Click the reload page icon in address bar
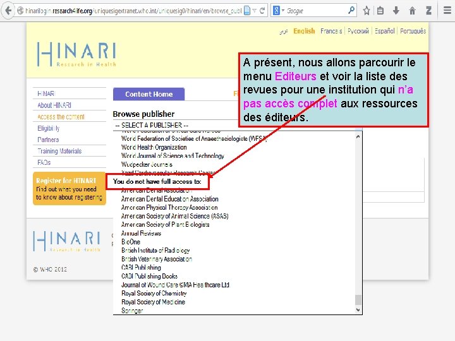Viewport: 455px width, 341px height. pyautogui.click(x=262, y=11)
